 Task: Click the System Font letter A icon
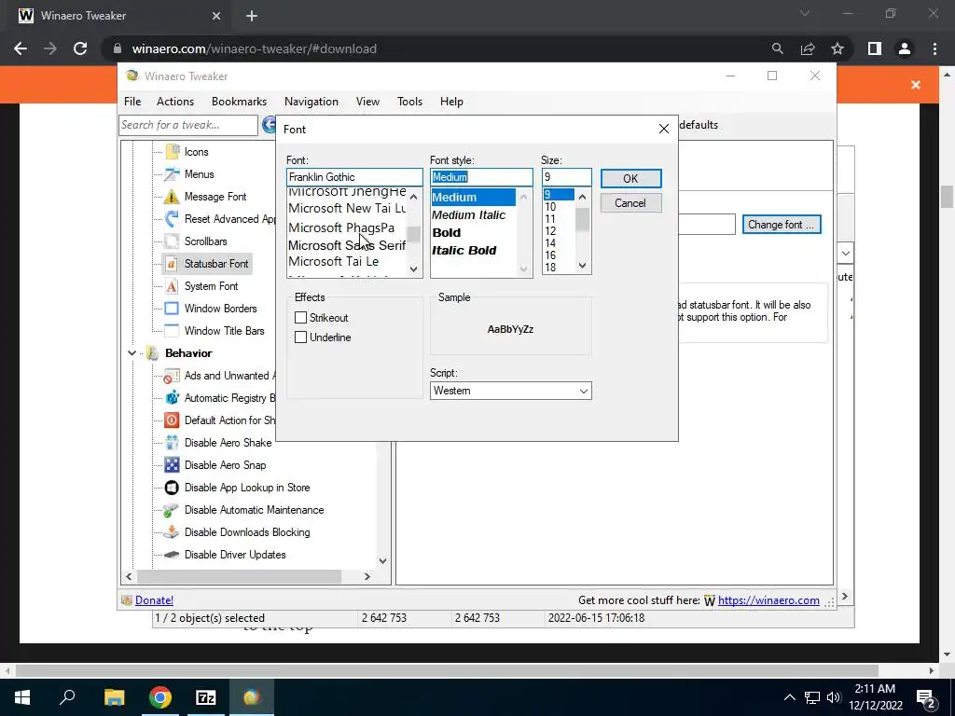point(173,286)
